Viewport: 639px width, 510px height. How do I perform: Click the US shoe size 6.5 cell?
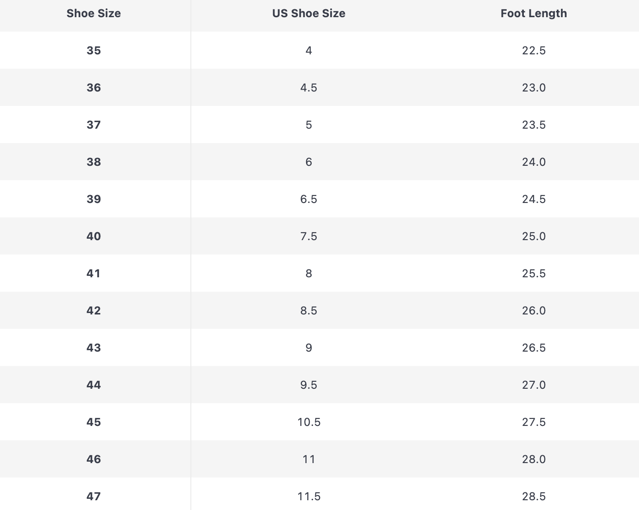[x=308, y=199]
